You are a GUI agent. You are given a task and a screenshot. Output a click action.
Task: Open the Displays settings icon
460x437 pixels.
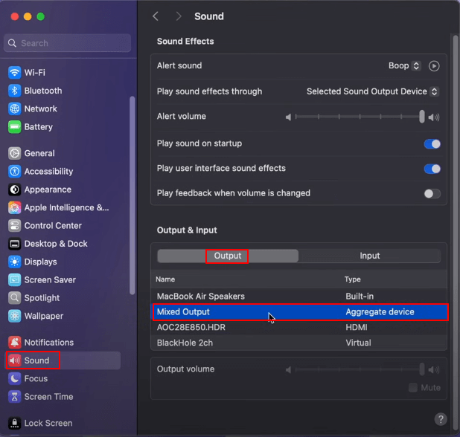coord(14,262)
